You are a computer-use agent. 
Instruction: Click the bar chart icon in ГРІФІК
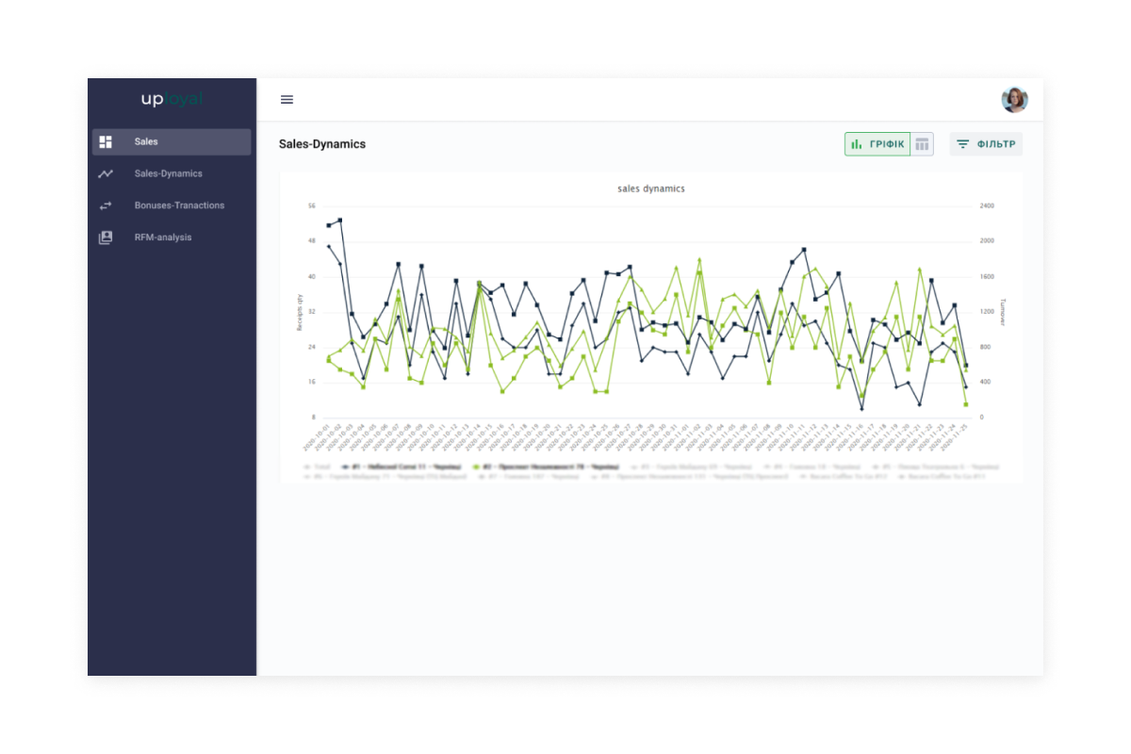click(x=857, y=144)
